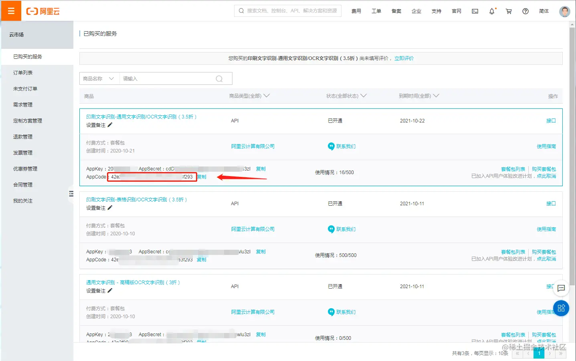Select 发票管理 in the sidebar

click(37, 153)
